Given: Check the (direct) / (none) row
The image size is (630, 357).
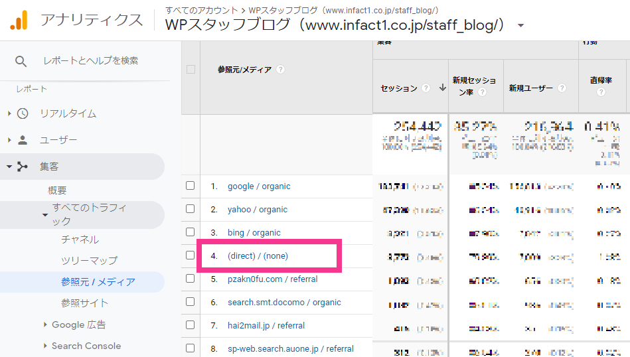Looking at the screenshot, I should (190, 255).
